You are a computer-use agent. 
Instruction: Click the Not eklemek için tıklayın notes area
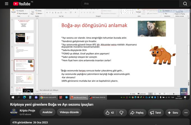pyautogui.click(x=49, y=90)
